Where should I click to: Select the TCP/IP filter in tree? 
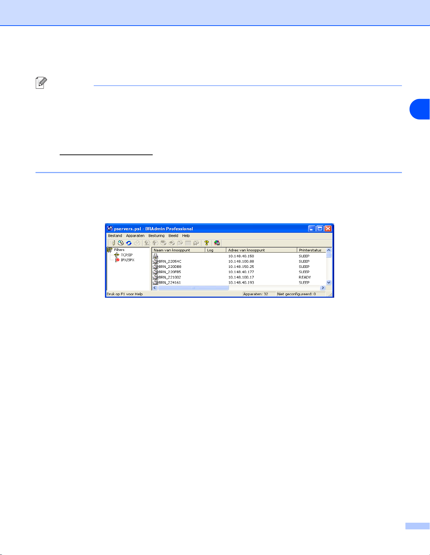click(x=127, y=255)
